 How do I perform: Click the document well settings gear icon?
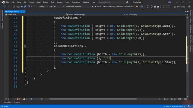coord(188,11)
